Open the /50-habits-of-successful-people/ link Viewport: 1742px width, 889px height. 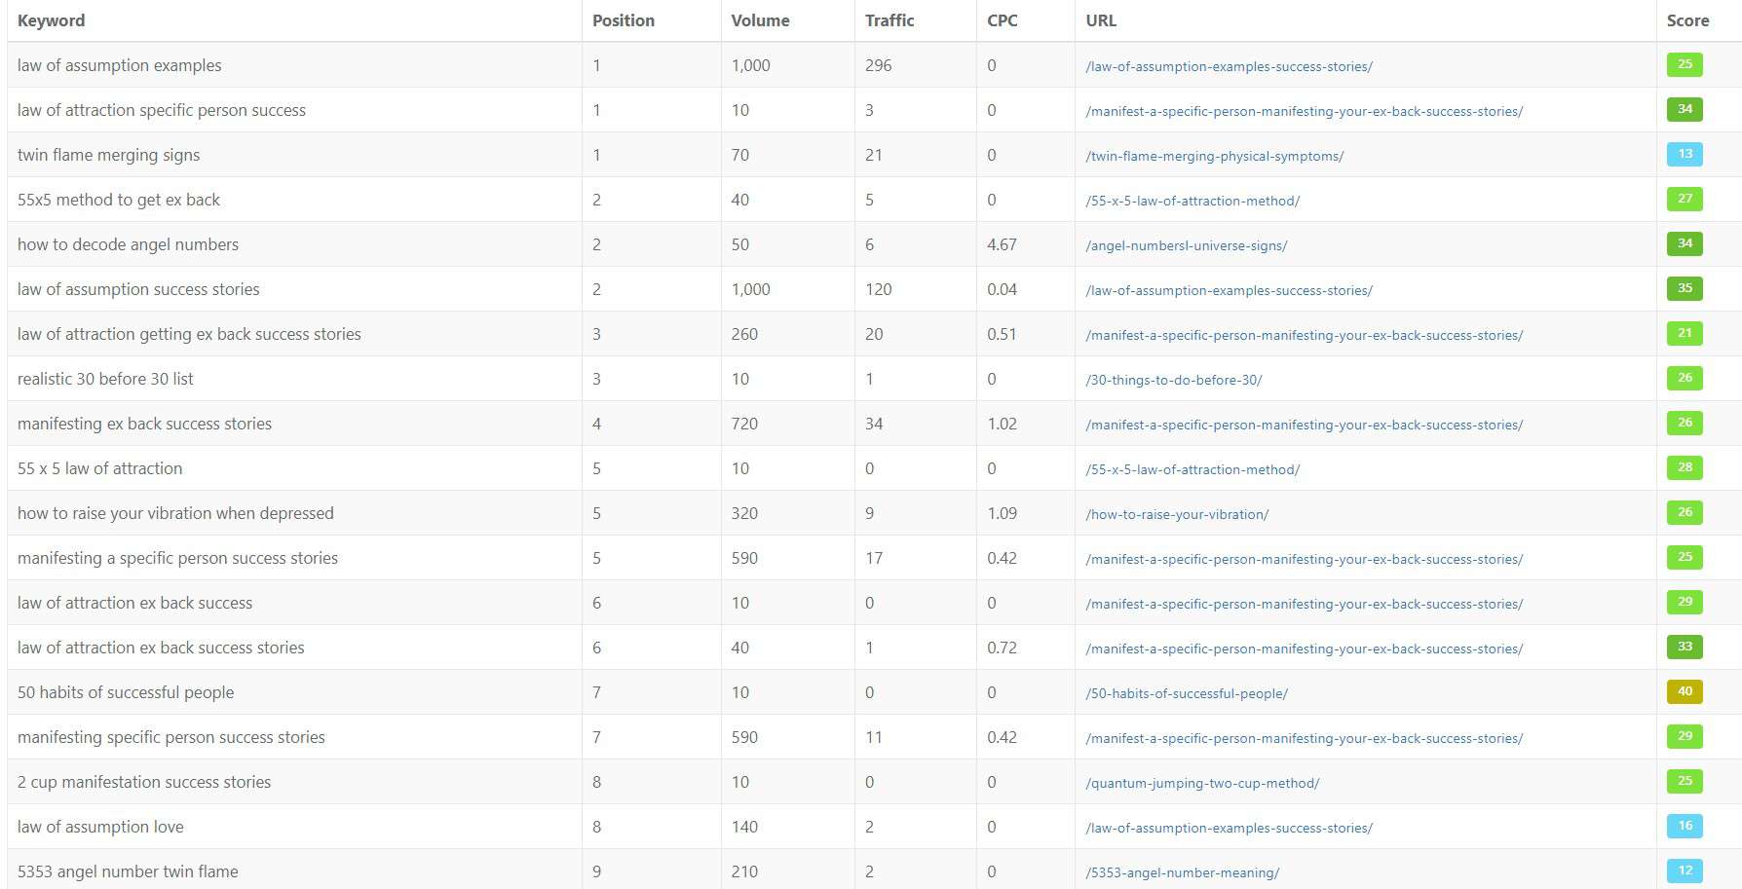coord(1186,693)
